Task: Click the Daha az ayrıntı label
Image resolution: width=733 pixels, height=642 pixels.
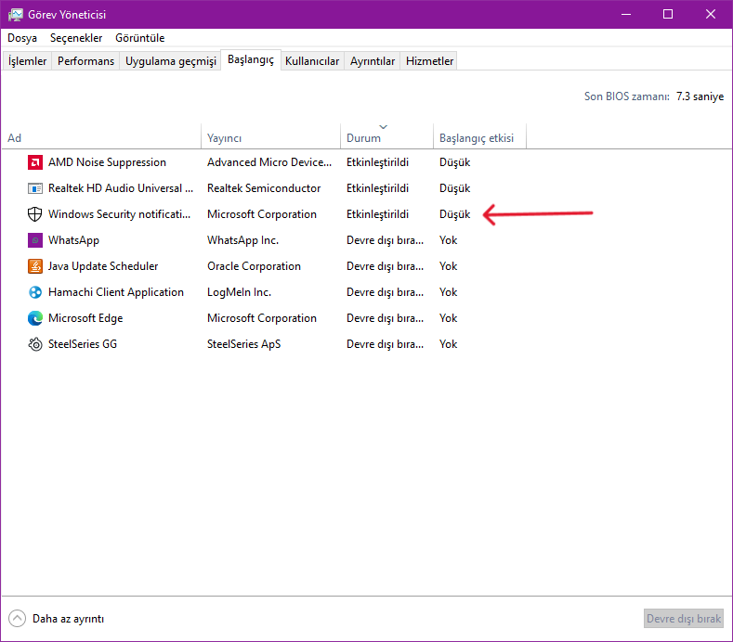Action: 68,619
